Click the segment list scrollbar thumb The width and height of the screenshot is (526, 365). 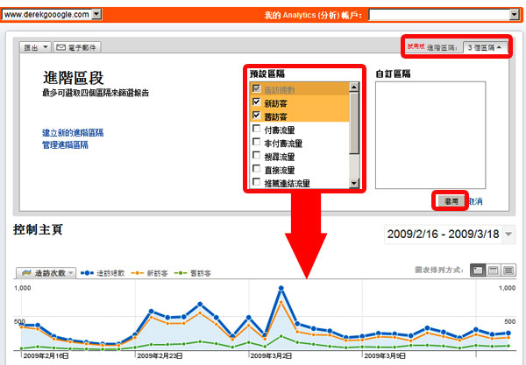click(x=354, y=123)
